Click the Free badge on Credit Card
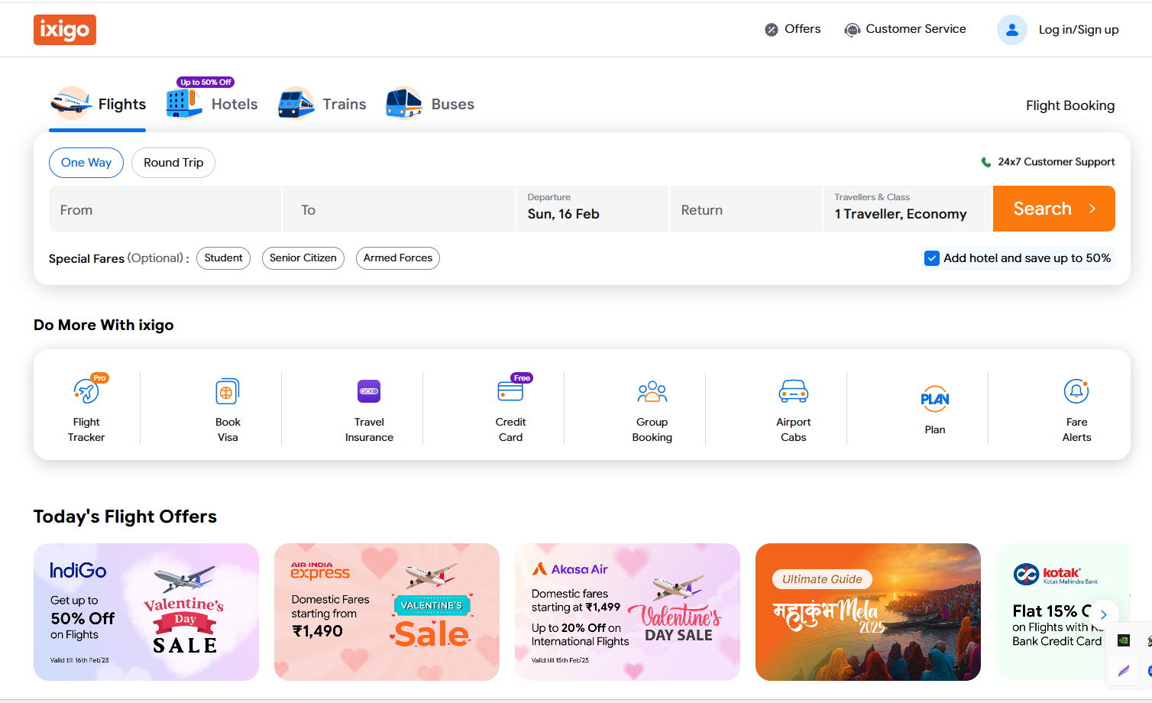This screenshot has height=703, width=1152. point(522,378)
